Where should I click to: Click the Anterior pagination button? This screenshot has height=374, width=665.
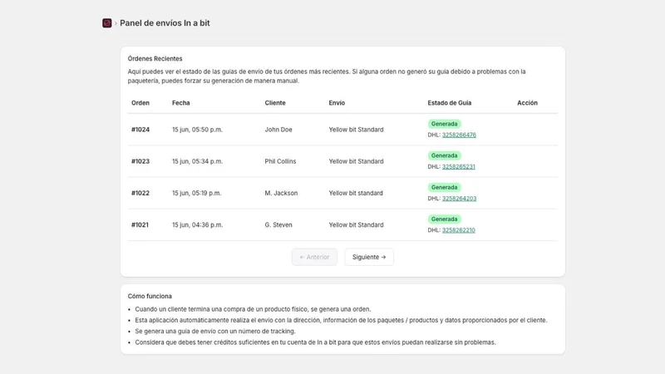(x=314, y=257)
